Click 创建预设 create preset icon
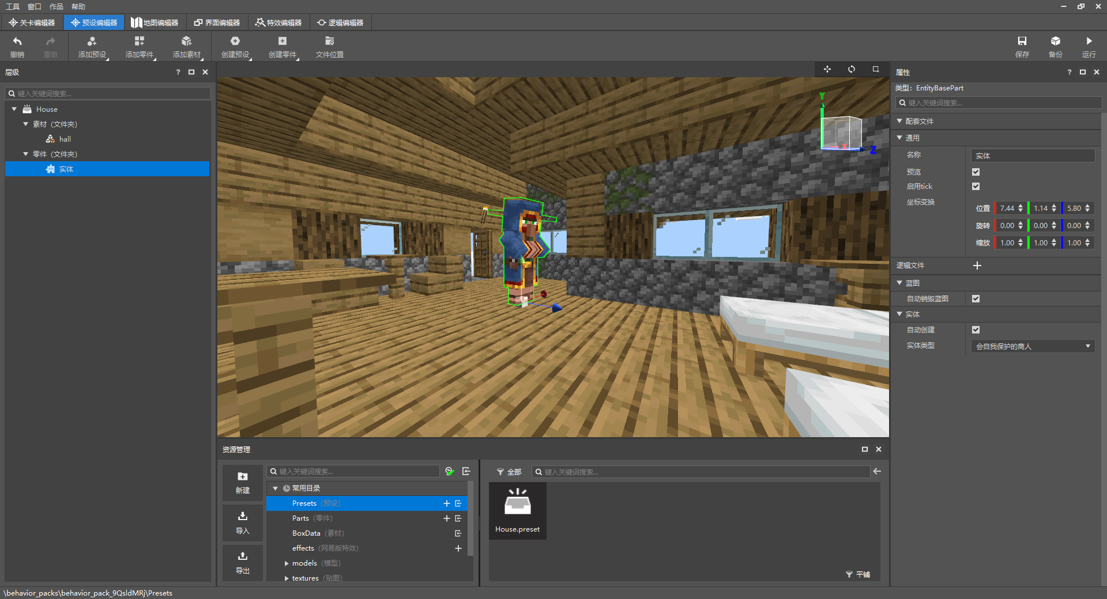Image resolution: width=1107 pixels, height=599 pixels. click(x=235, y=41)
